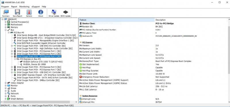Select Intel 82579LM Gigabit Ethernet Controller
The width and height of the screenshot is (230, 107).
click(41, 43)
